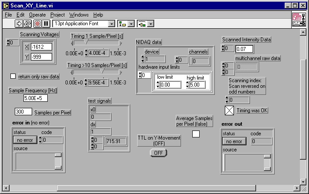This screenshot has width=309, height=194.
Task: Pause execution with the Pause button
Action: point(46,23)
